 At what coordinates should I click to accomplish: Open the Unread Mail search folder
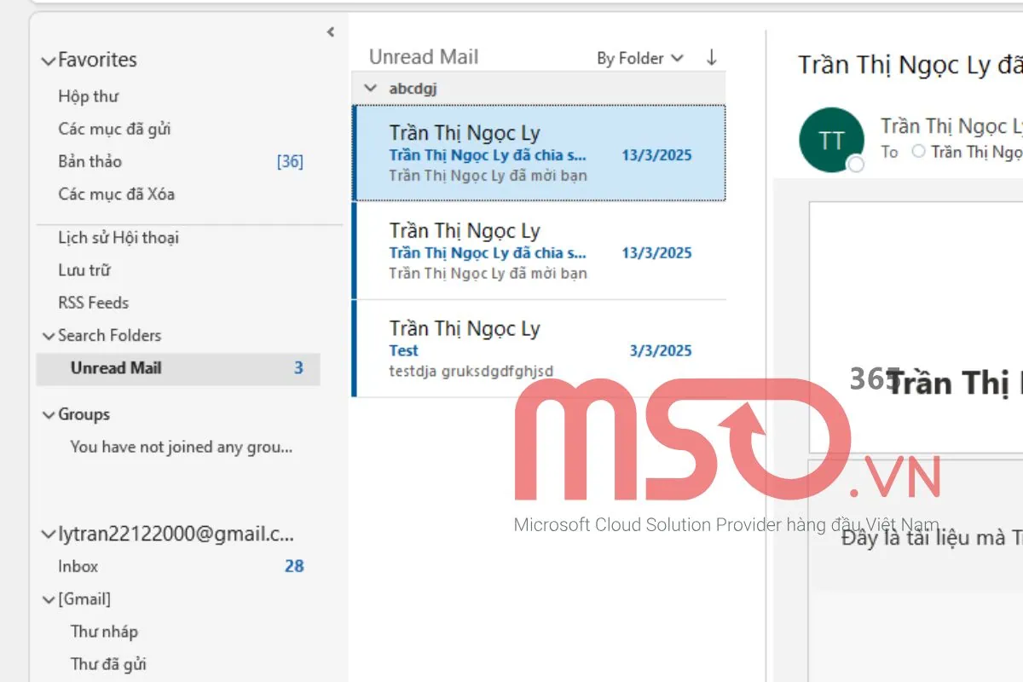point(116,368)
